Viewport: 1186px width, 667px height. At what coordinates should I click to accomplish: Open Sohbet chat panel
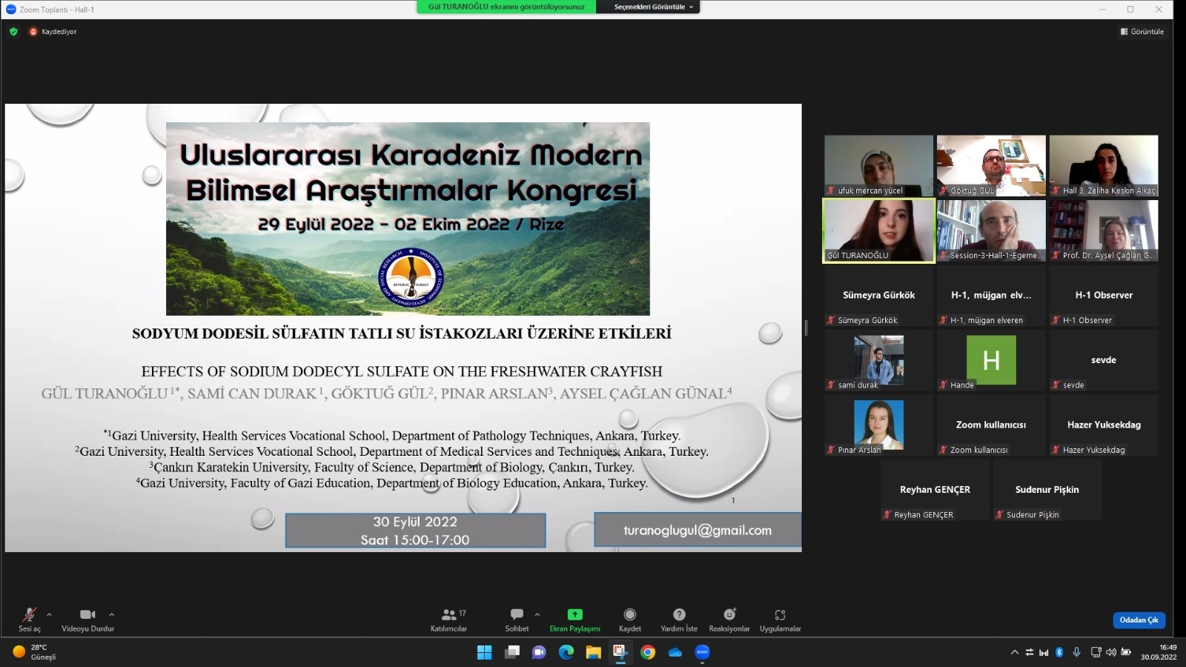[517, 620]
